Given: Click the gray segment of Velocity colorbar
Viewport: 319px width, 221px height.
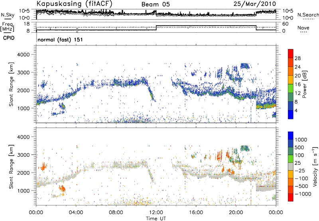Looking at the screenshot, I should pos(291,167).
